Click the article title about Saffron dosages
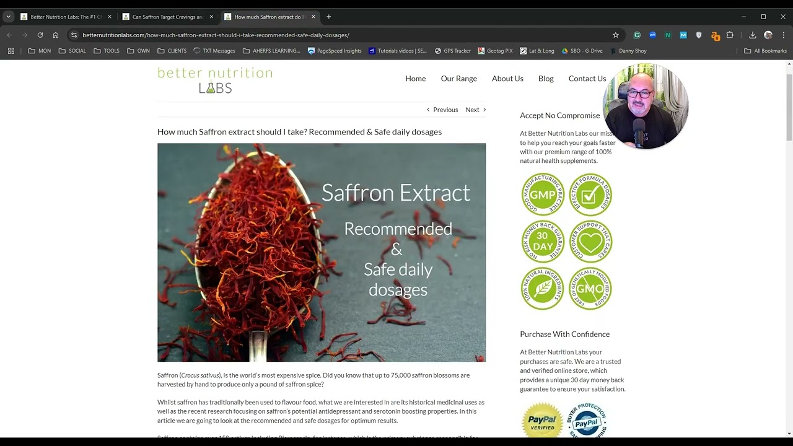Image resolution: width=793 pixels, height=446 pixels. (299, 132)
